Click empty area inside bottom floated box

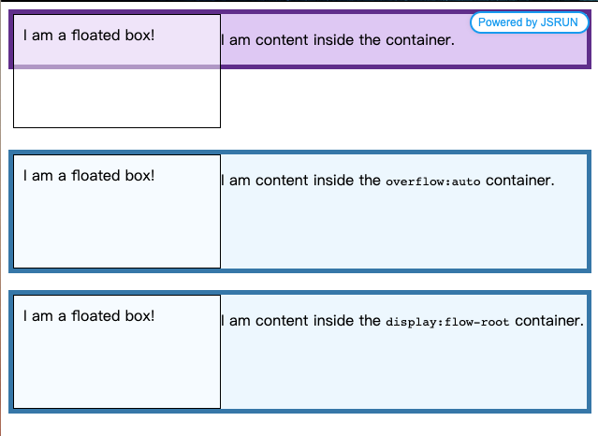(x=116, y=370)
